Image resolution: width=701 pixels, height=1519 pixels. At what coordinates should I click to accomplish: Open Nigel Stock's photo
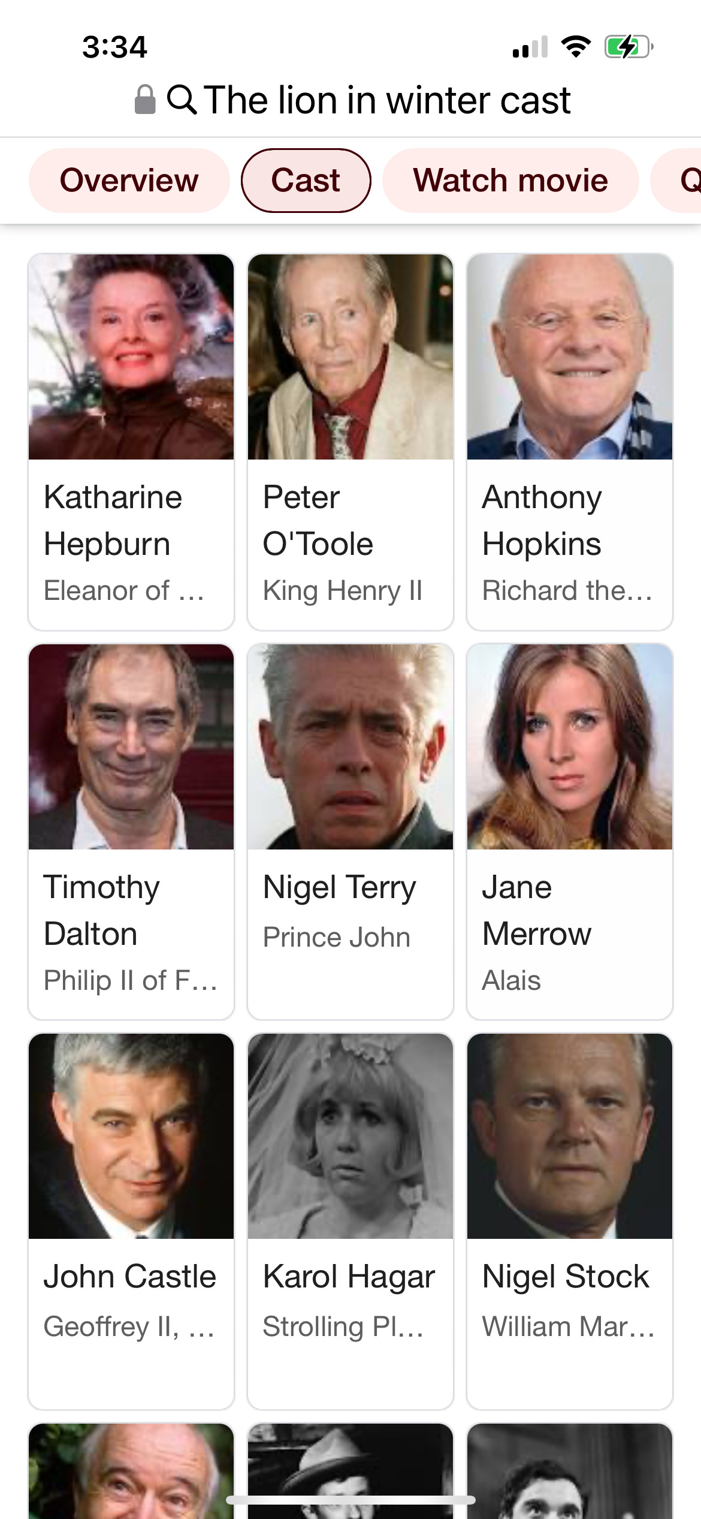570,1136
